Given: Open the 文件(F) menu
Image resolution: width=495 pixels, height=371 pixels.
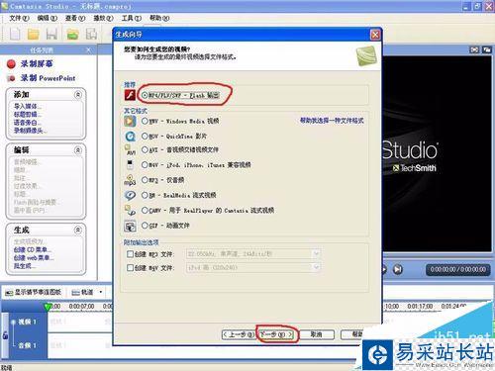Looking at the screenshot, I should click(19, 18).
